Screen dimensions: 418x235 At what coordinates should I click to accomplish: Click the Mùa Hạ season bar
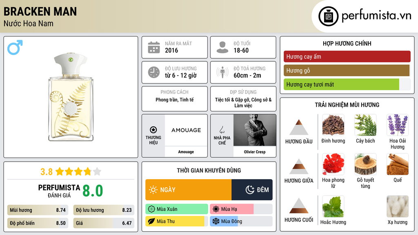(x=241, y=209)
